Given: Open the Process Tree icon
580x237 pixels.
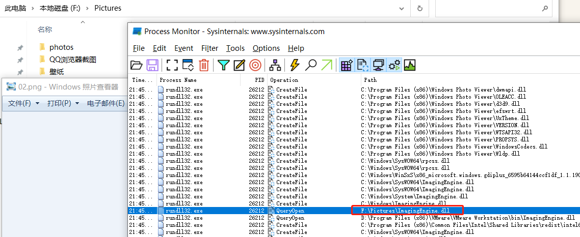Looking at the screenshot, I should pyautogui.click(x=275, y=65).
